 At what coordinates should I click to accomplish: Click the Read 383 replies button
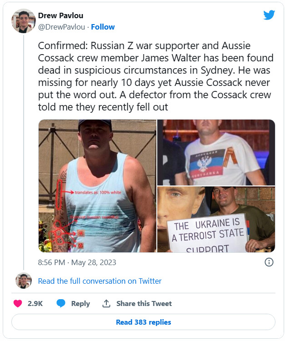coord(143,322)
